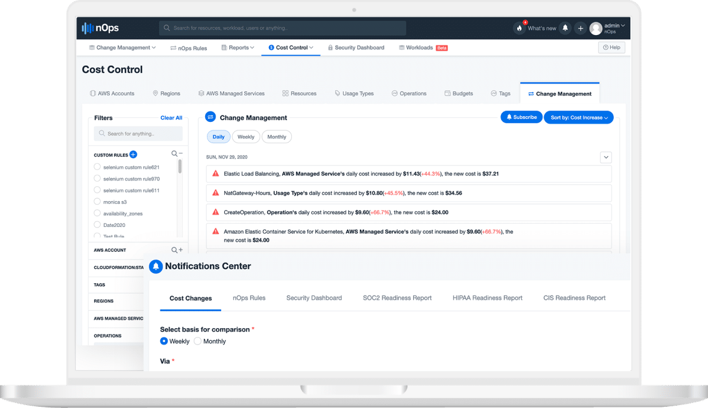Choose the Monthly radio under comparison basis
708x408 pixels.
click(198, 341)
